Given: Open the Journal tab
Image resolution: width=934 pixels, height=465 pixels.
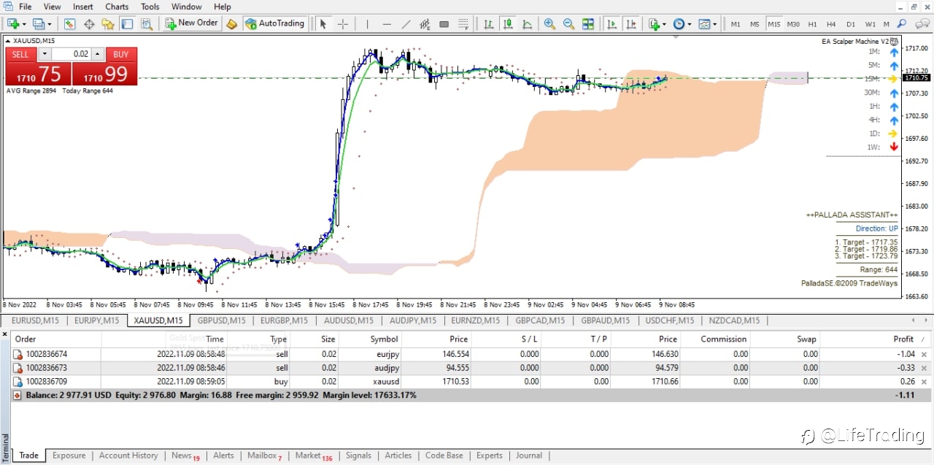Looking at the screenshot, I should 529,456.
